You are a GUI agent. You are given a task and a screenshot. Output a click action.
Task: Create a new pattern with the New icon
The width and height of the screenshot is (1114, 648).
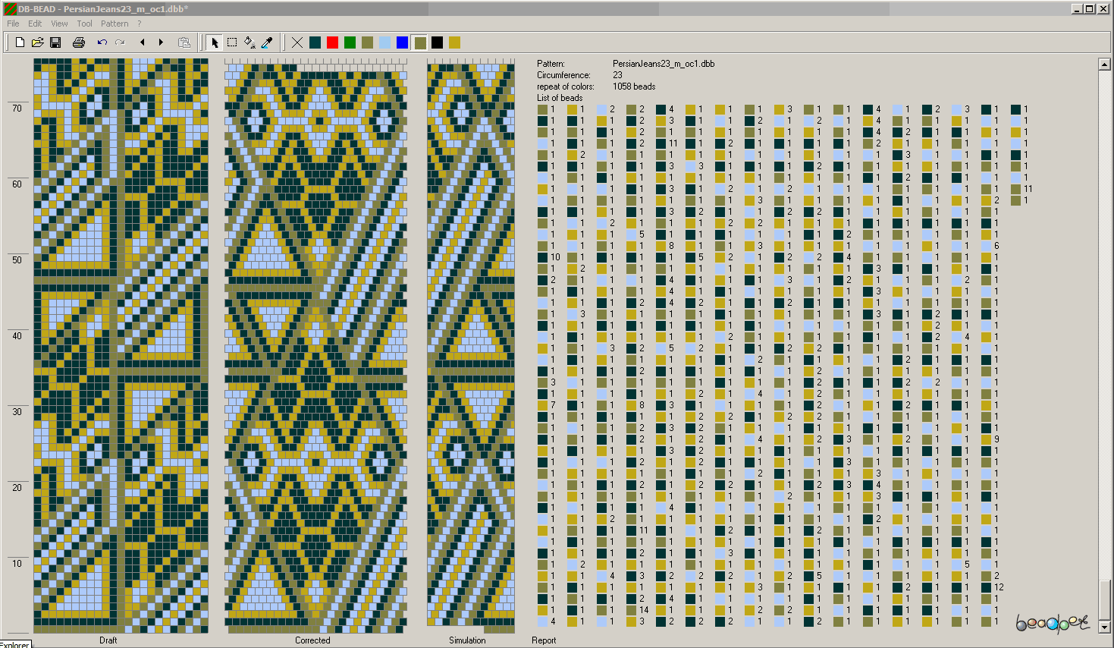pos(20,42)
